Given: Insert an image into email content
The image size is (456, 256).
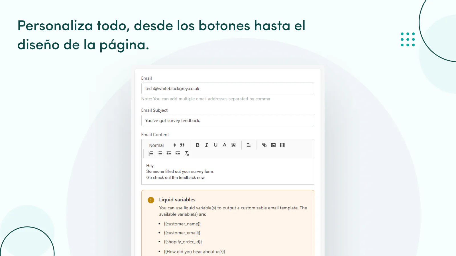Looking at the screenshot, I should tap(273, 145).
